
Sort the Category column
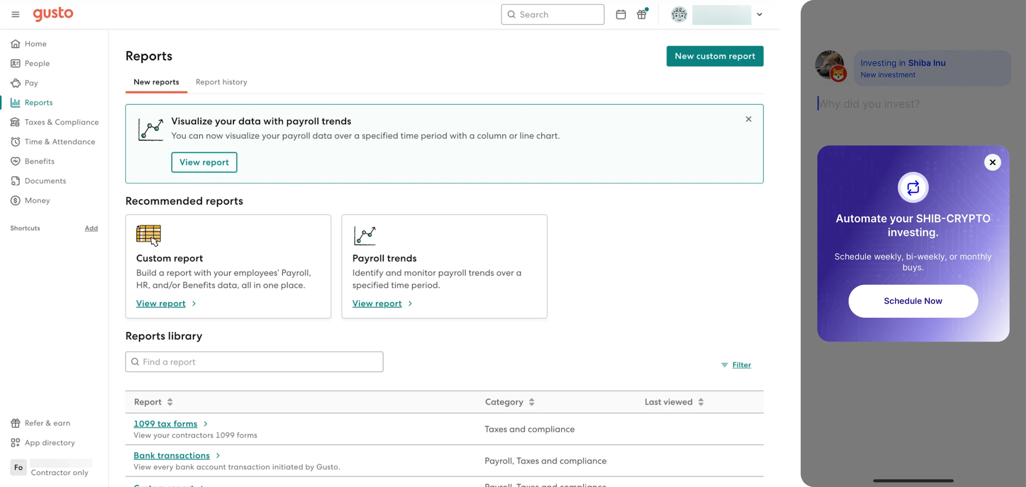[531, 402]
